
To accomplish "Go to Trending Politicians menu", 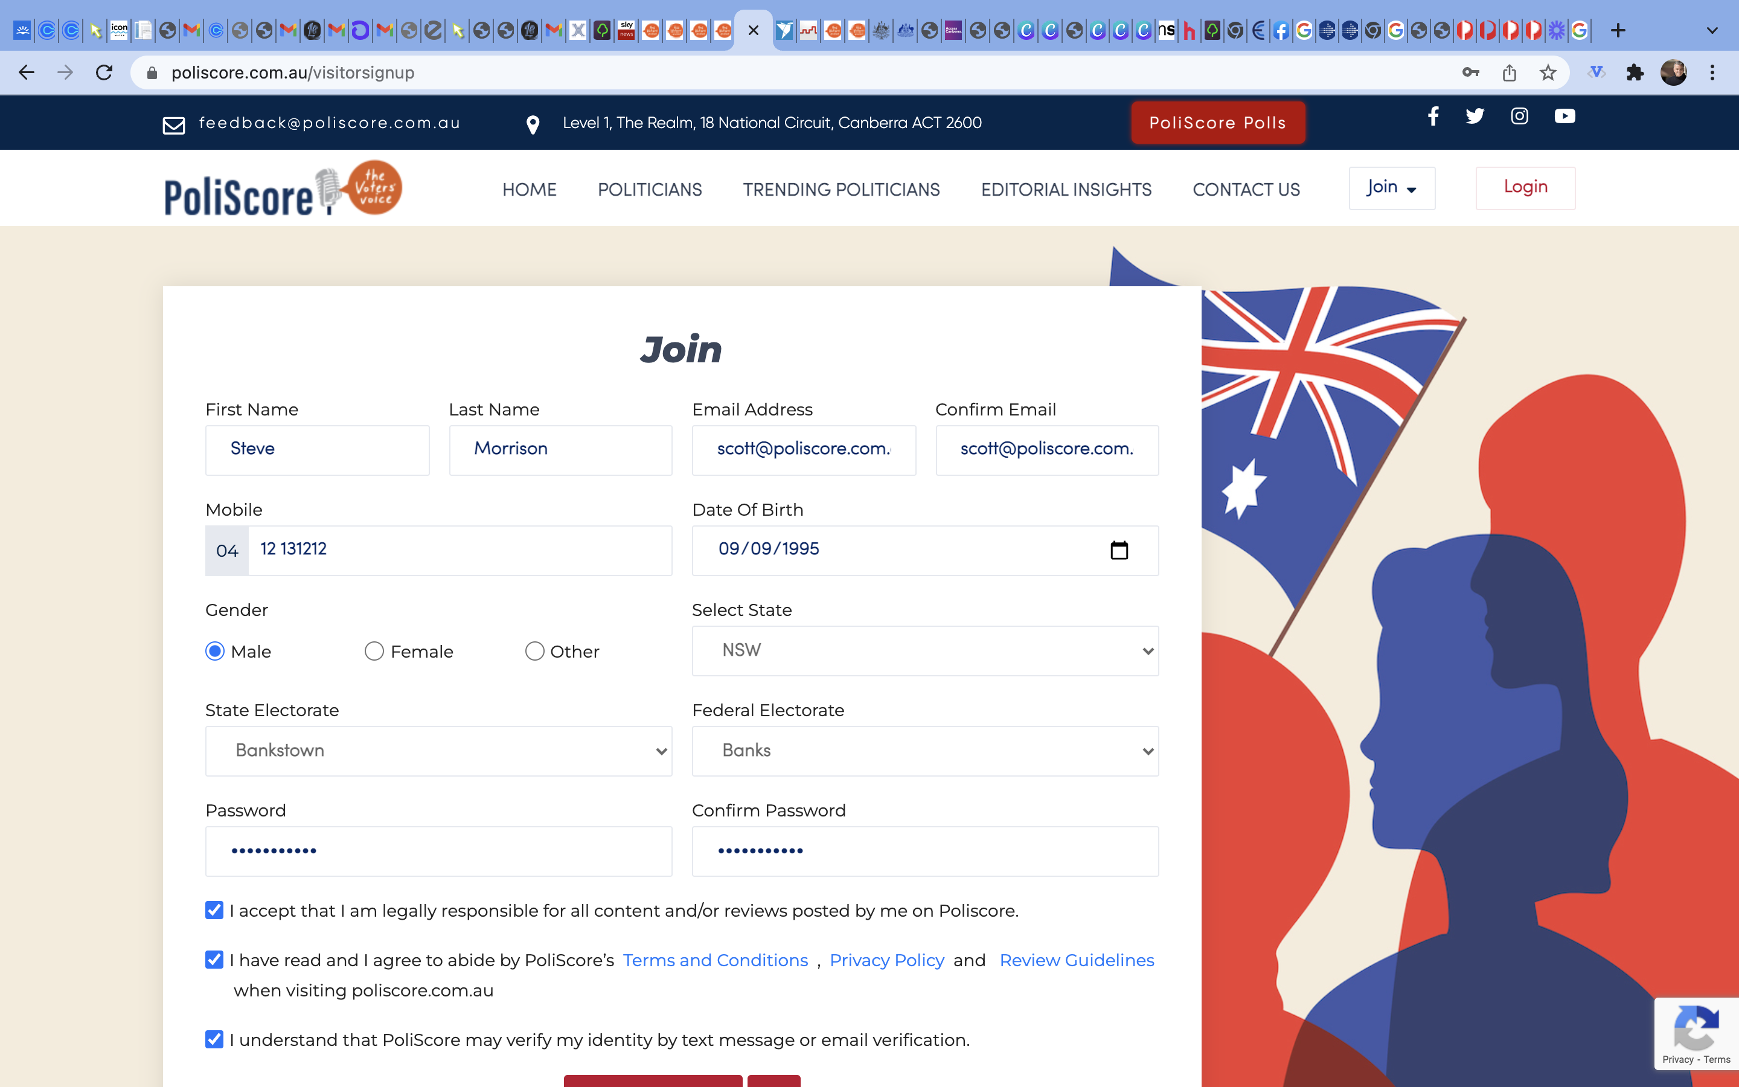I will click(842, 190).
